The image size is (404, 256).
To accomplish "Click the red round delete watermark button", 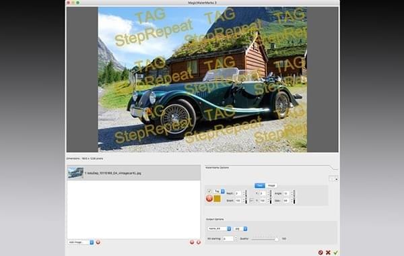I will (209, 199).
